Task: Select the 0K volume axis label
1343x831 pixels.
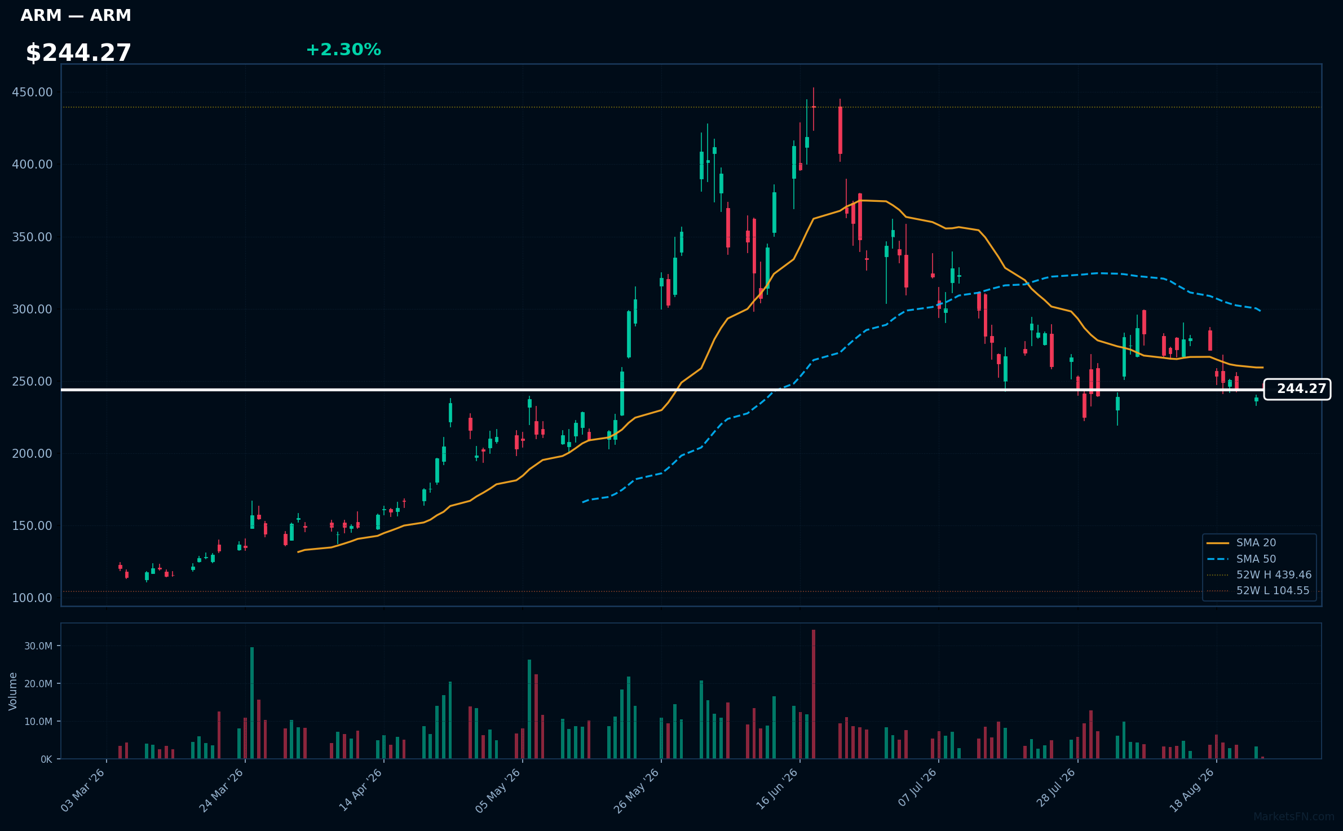Action: pyautogui.click(x=46, y=759)
